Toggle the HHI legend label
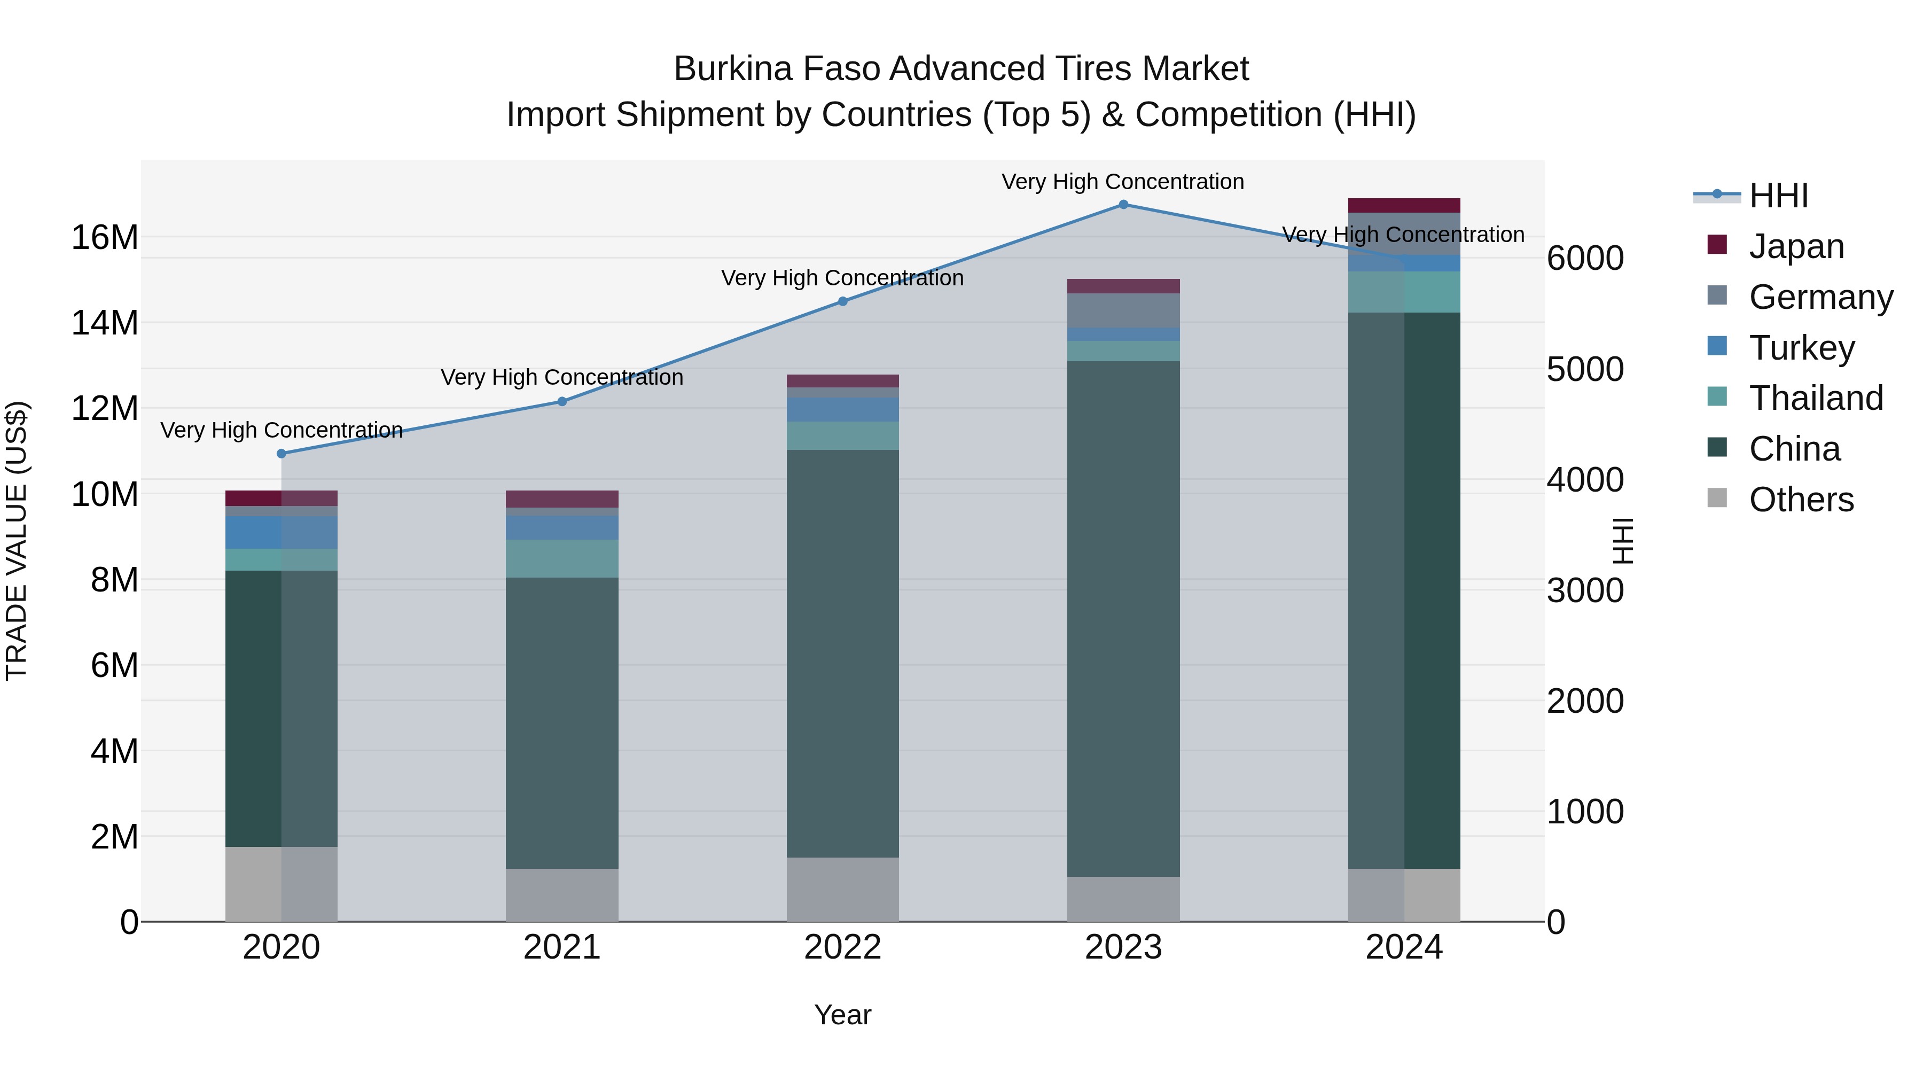The height and width of the screenshot is (1082, 1923). click(1779, 196)
